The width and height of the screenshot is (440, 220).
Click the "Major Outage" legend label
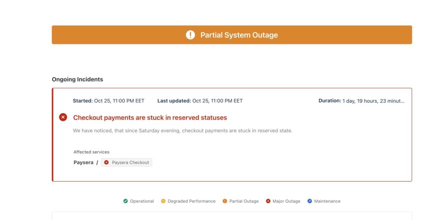pyautogui.click(x=286, y=201)
